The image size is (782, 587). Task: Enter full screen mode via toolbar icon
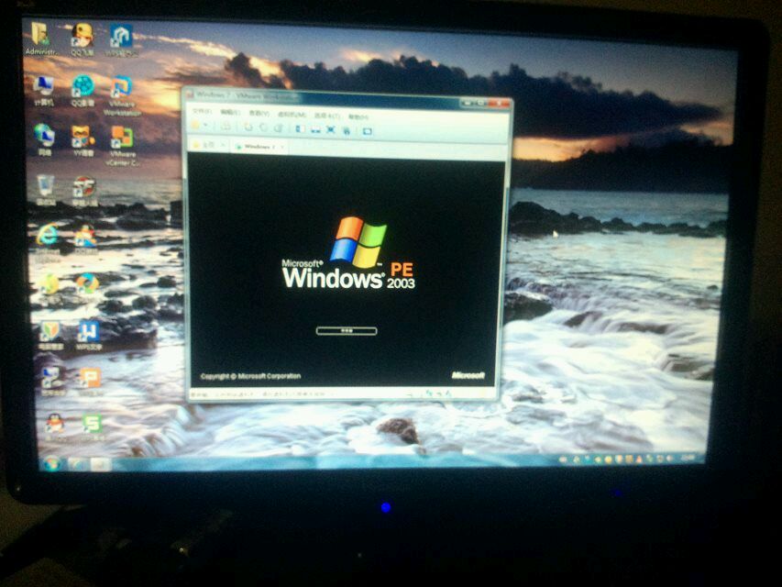330,130
